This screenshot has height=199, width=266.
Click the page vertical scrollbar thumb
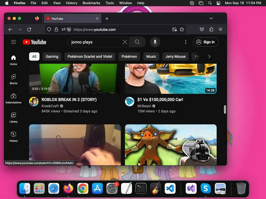point(225,110)
